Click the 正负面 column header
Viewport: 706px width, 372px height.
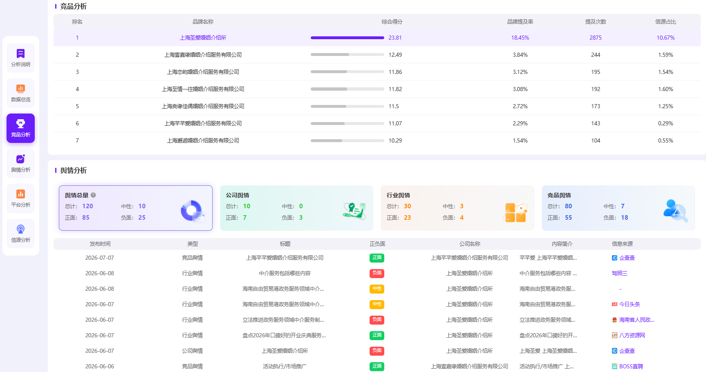[x=377, y=244]
